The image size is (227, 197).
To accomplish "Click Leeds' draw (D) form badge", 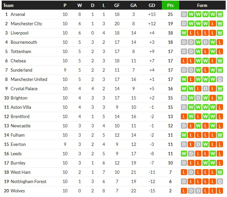I will (191, 154).
